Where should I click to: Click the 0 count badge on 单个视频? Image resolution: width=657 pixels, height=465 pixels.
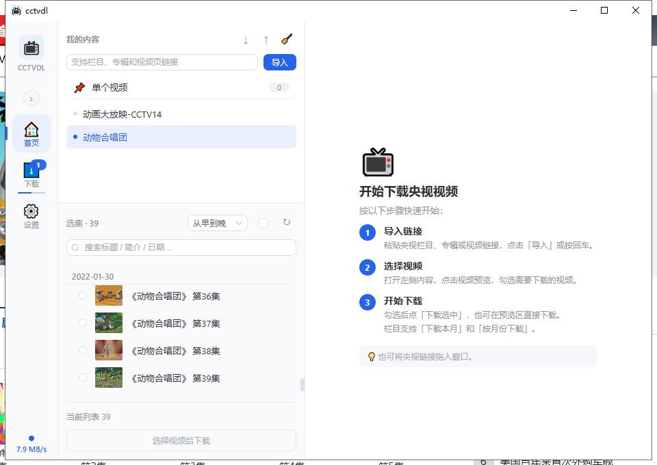[x=279, y=88]
